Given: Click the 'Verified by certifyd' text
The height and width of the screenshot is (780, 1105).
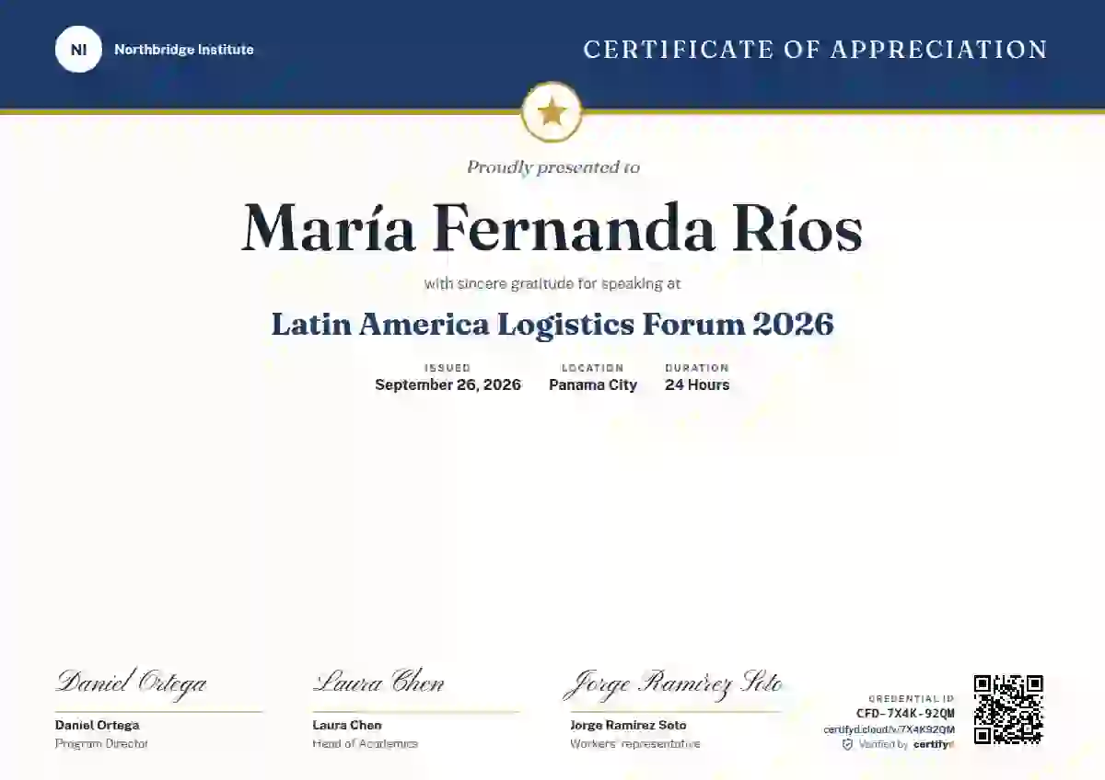Looking at the screenshot, I should (906, 744).
